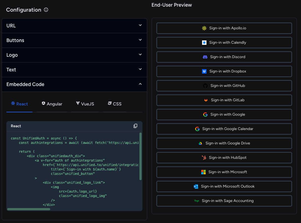Click the Apollo.io starburst logo
Screen dimensions: 301x223
(204, 28)
